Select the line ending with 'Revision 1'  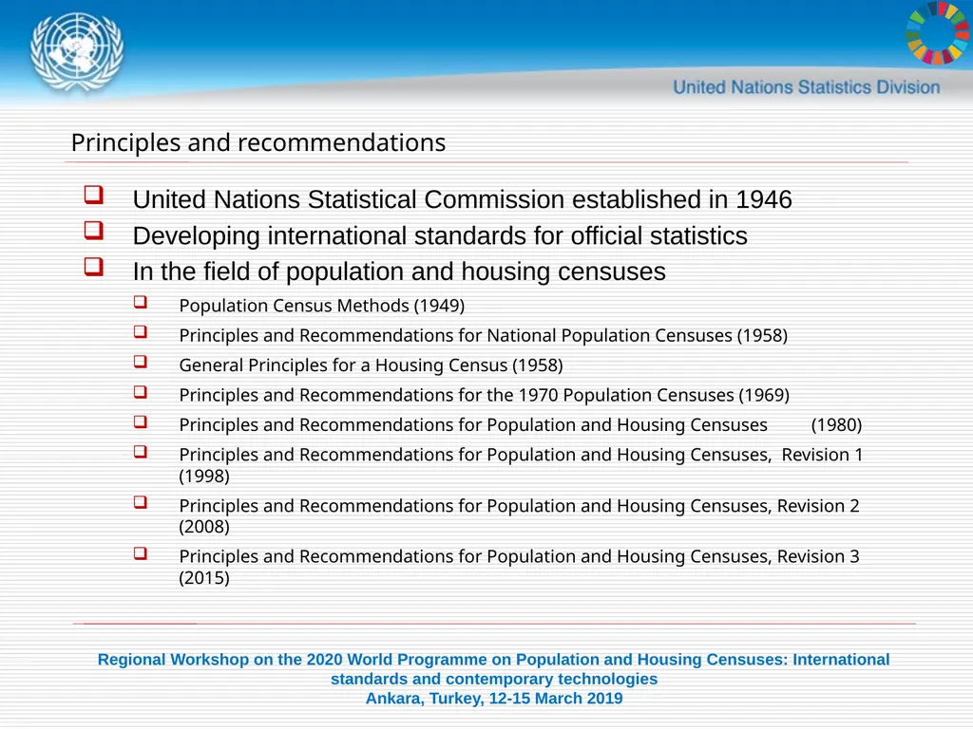click(x=522, y=455)
